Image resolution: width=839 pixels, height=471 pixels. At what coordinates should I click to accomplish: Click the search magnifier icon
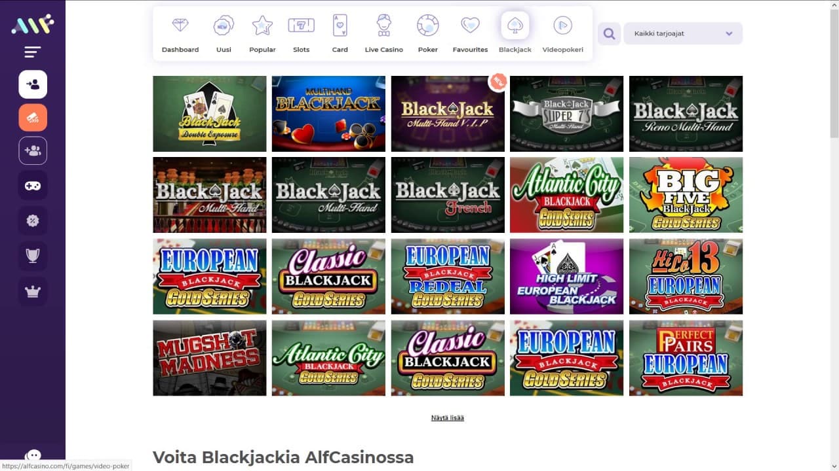pos(609,33)
